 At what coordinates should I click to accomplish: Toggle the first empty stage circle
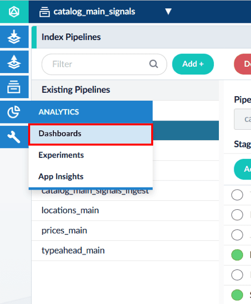coord(237,194)
